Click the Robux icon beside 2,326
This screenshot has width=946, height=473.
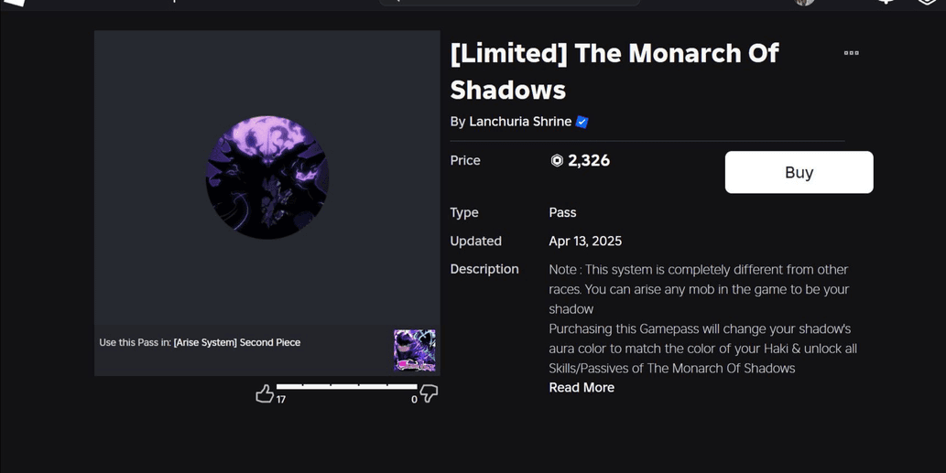557,160
